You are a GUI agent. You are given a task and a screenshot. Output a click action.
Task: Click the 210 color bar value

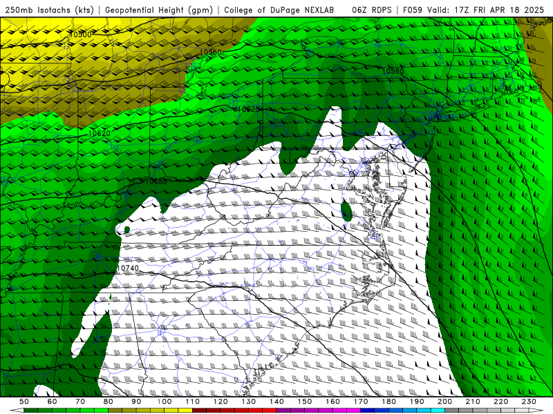[x=473, y=402]
